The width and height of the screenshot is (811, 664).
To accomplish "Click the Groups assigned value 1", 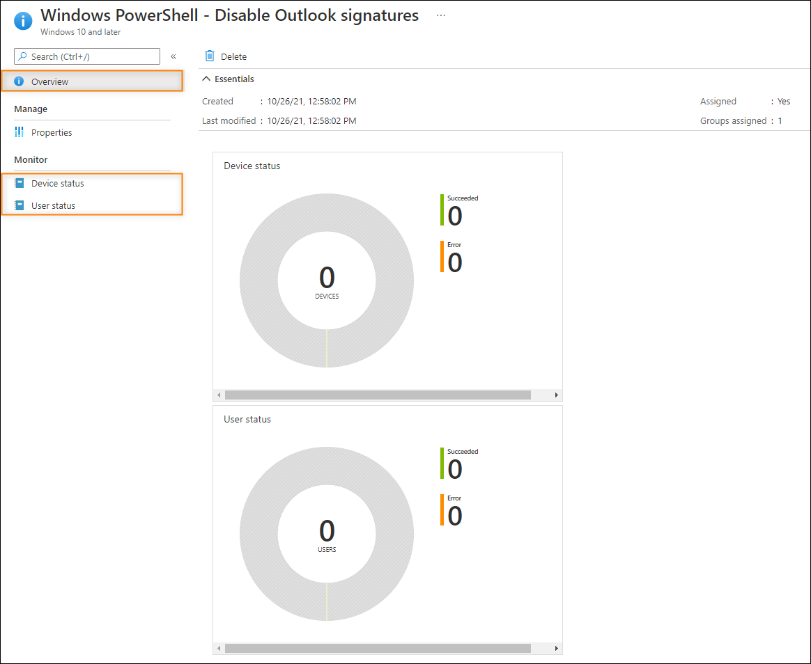I will (x=780, y=121).
